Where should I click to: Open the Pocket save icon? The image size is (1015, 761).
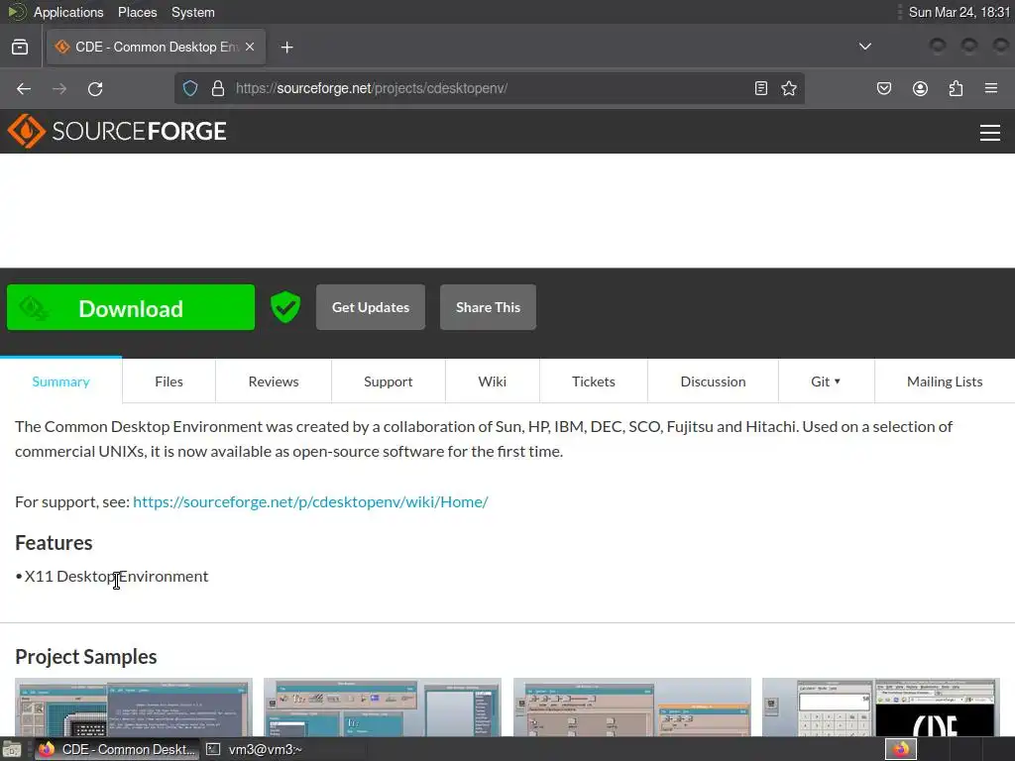click(884, 88)
